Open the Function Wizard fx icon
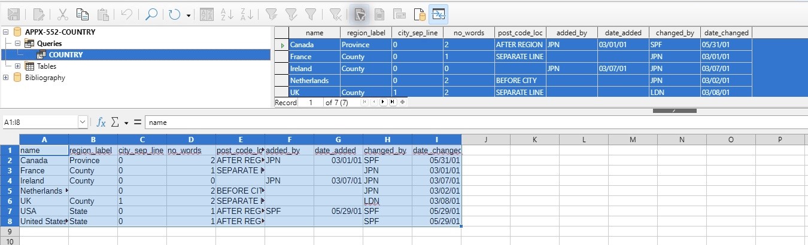This screenshot has height=245, width=808. 101,122
